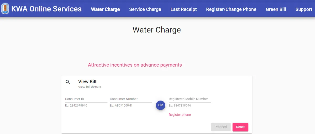Focus the Consumer ID input field
315x134 pixels.
pyautogui.click(x=86, y=99)
